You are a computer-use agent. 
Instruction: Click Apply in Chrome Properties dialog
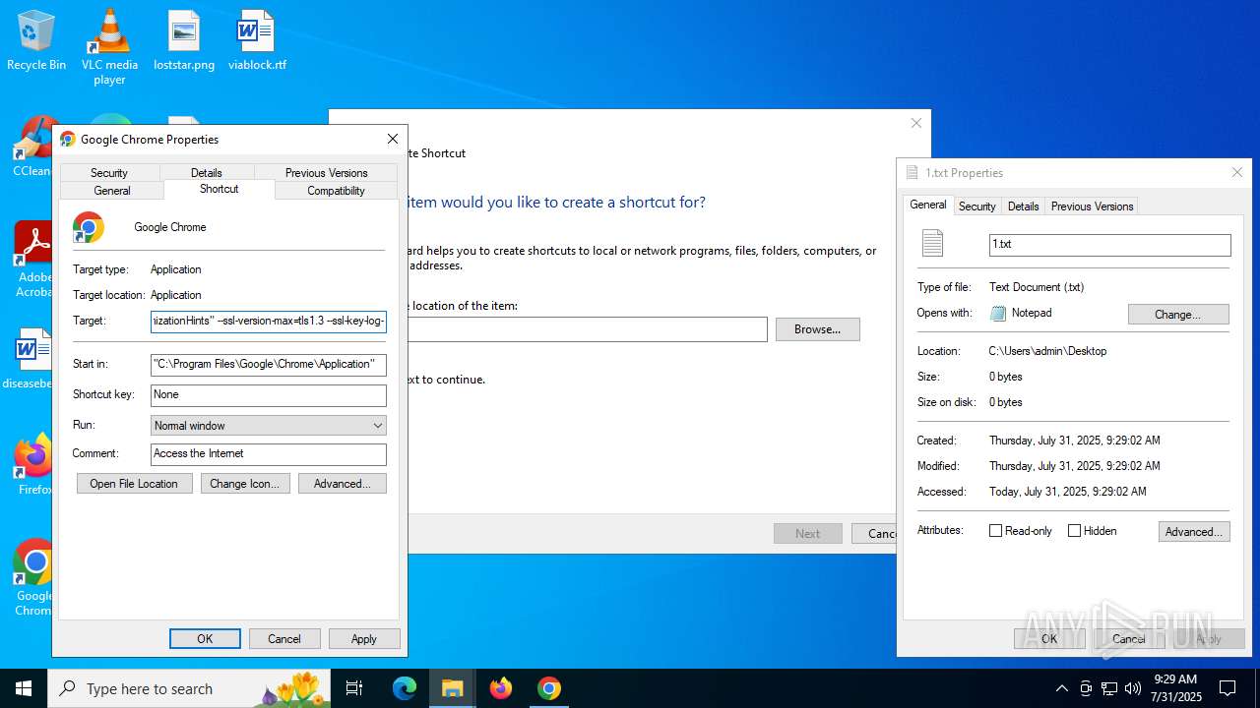364,639
